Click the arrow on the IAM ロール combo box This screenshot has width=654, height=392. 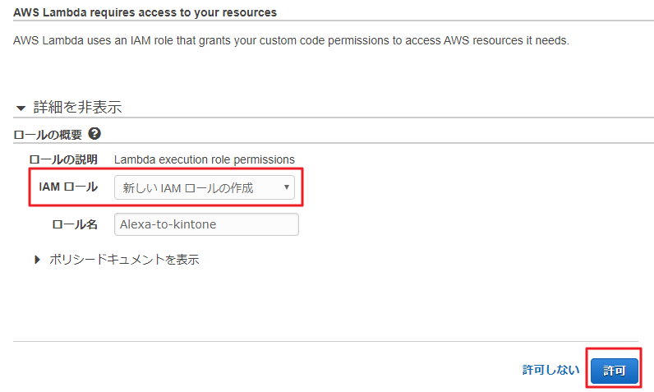pos(287,187)
